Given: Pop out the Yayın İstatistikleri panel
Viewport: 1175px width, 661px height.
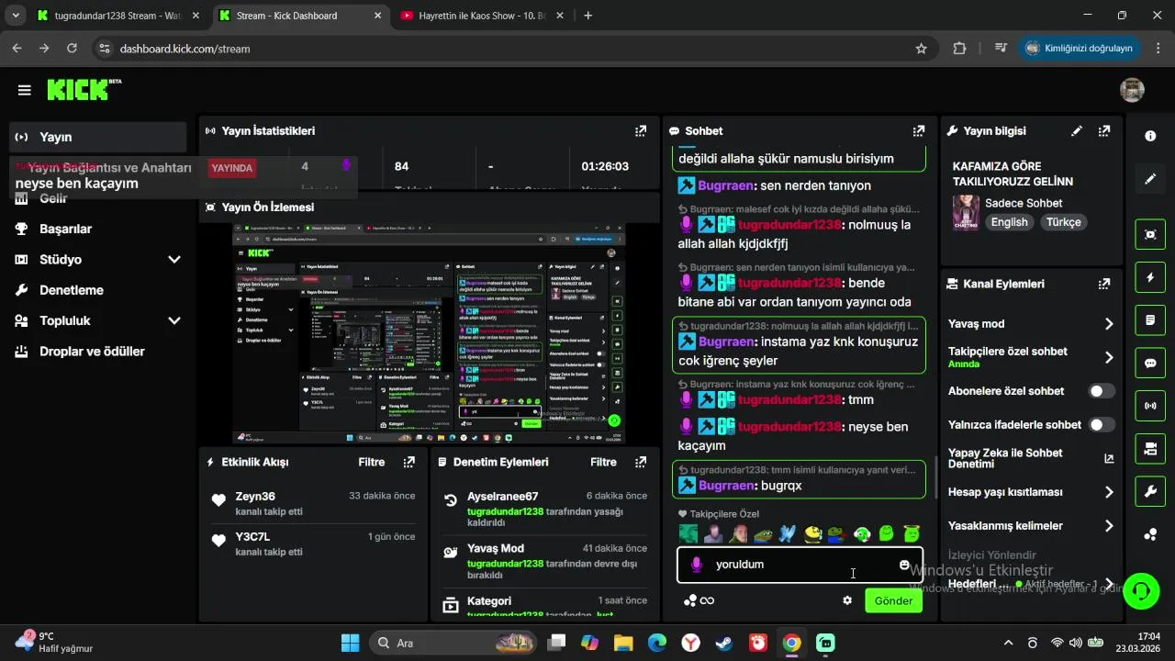Looking at the screenshot, I should click(641, 131).
